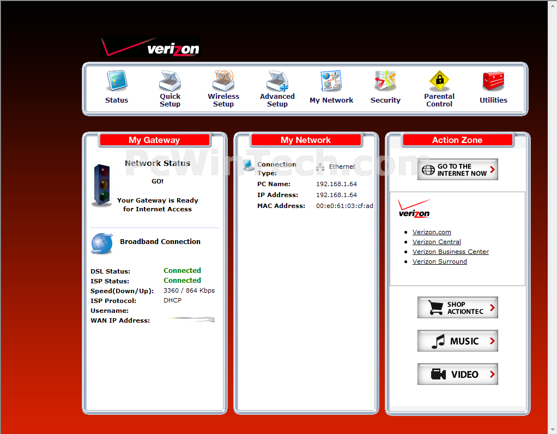Image resolution: width=557 pixels, height=434 pixels.
Task: Open the Verizon.com link
Action: click(x=432, y=232)
